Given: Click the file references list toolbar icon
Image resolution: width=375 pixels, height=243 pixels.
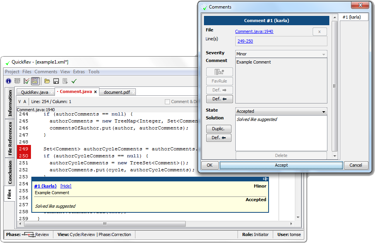Looking at the screenshot, I should coord(17,81).
